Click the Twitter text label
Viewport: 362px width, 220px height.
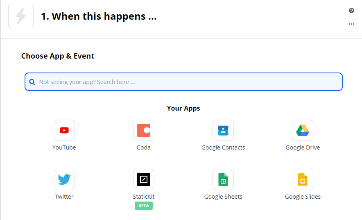point(64,197)
